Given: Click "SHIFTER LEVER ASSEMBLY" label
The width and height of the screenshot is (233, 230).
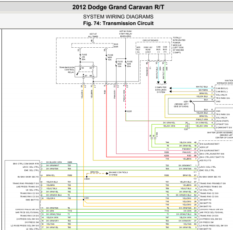Looking at the screenshot, I should (x=220, y=133).
